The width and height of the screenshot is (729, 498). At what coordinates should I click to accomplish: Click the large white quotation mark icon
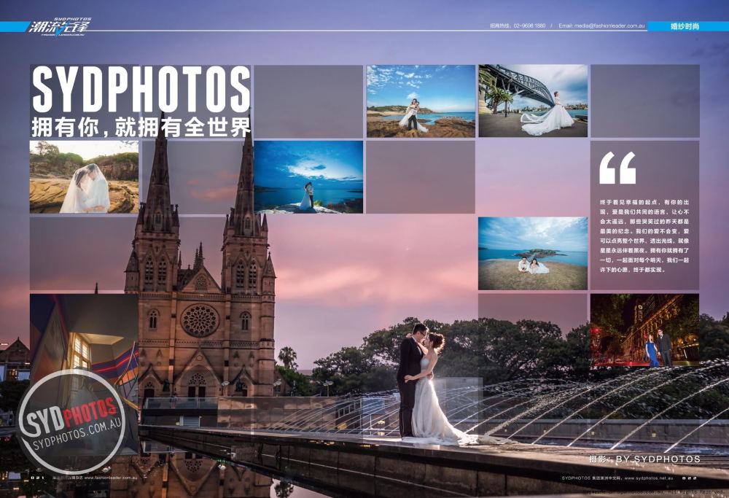[x=617, y=168]
